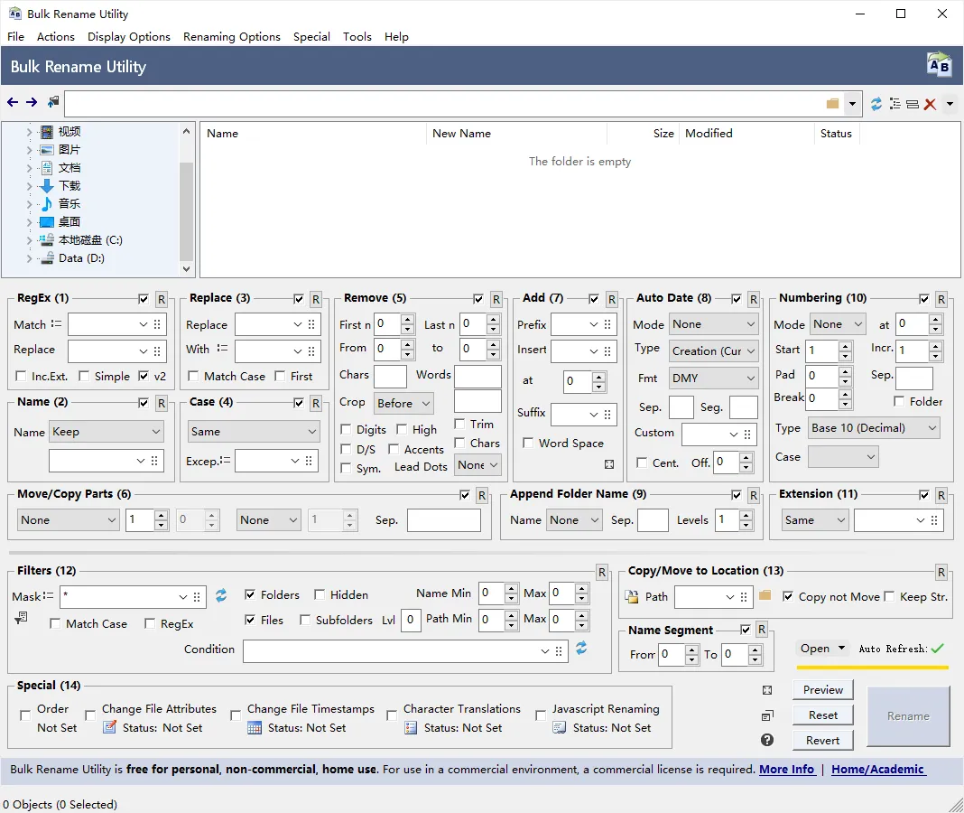Enable the Trim checkbox in Remove
This screenshot has height=813, width=964.
click(x=459, y=424)
